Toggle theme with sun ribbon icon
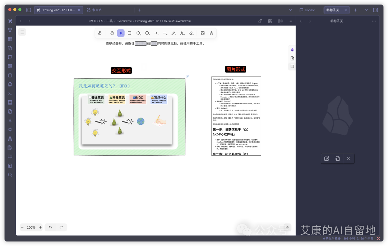 pyautogui.click(x=10, y=129)
